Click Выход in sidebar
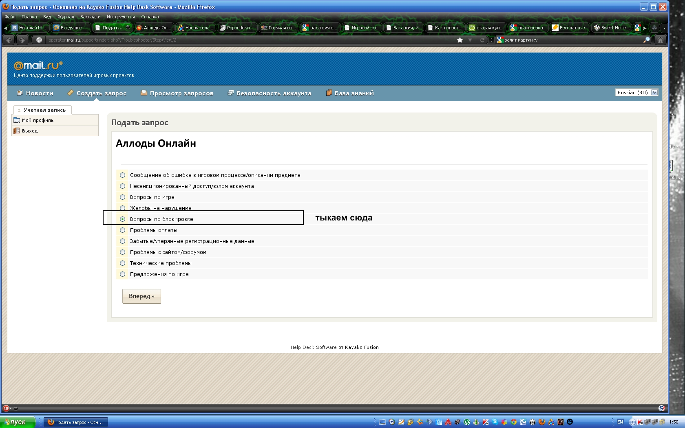The width and height of the screenshot is (685, 428). pos(55,131)
